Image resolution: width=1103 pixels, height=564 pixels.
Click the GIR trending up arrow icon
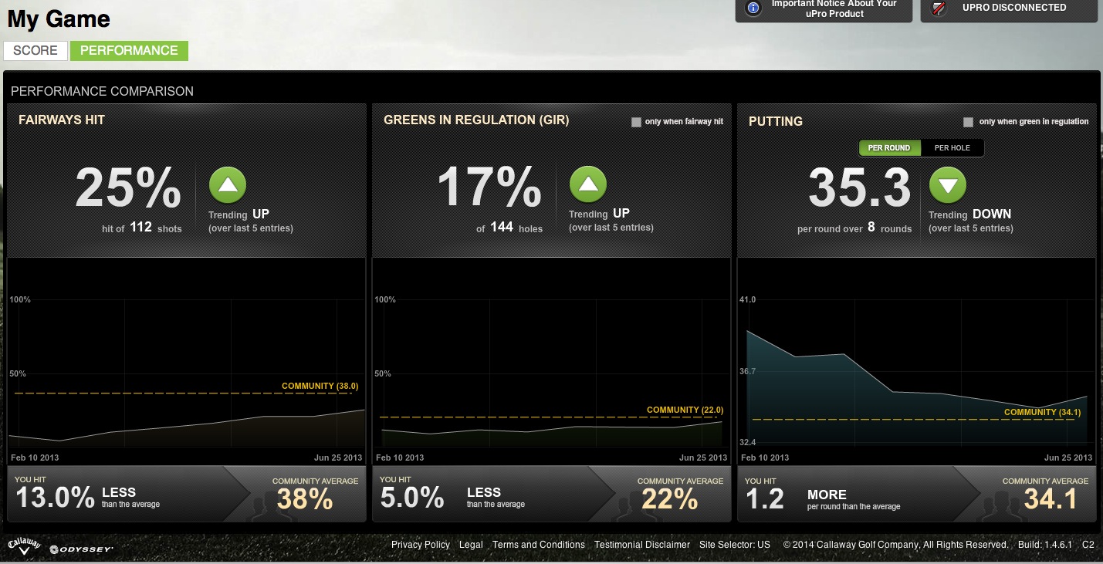pos(588,185)
